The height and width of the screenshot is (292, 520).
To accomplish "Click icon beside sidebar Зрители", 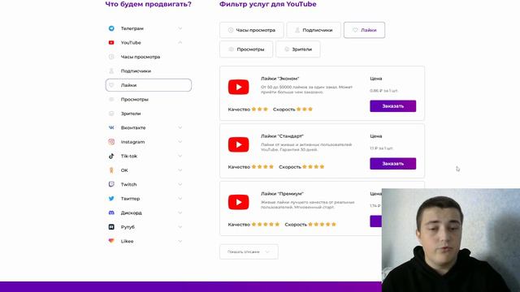I will pos(111,114).
